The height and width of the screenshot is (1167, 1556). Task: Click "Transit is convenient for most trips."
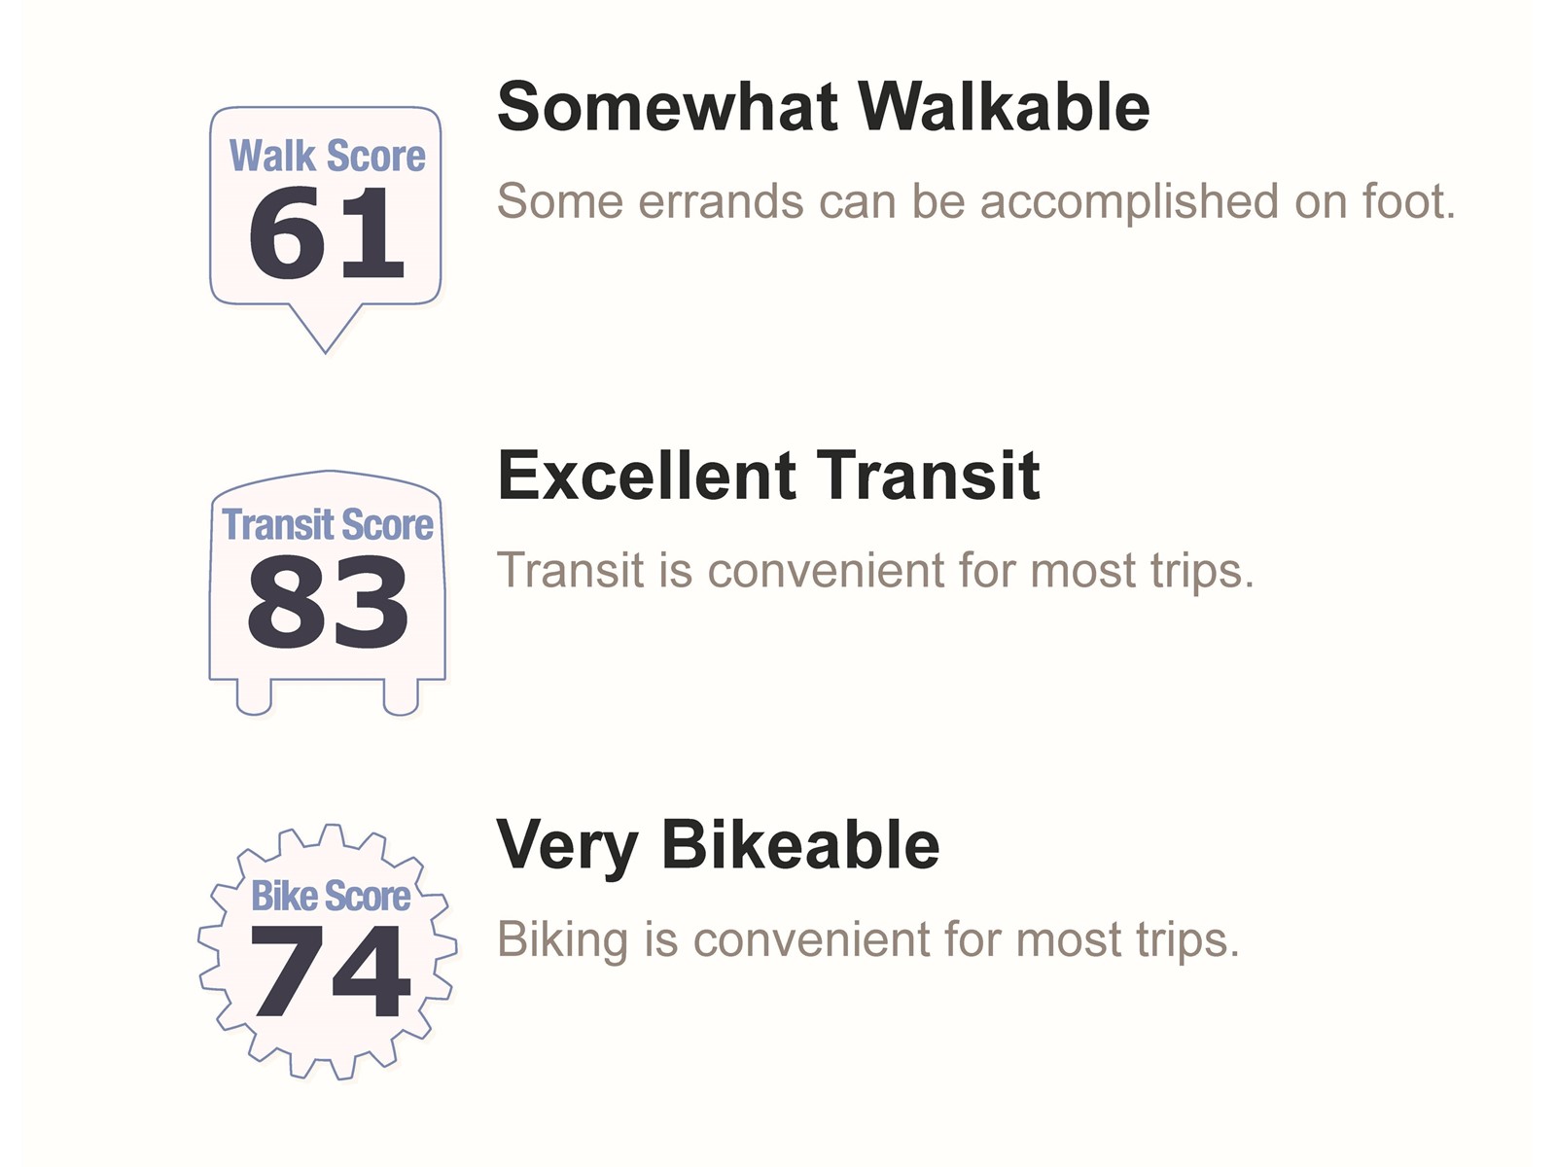point(875,570)
